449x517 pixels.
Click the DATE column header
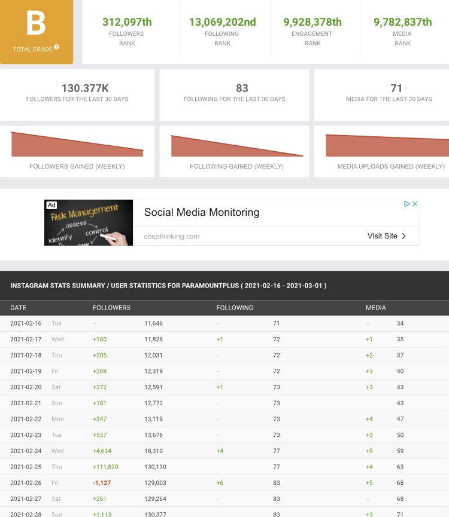coord(18,308)
